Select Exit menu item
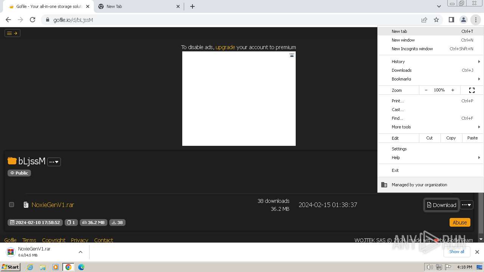Viewport: 484px width, 272px height. [x=431, y=170]
